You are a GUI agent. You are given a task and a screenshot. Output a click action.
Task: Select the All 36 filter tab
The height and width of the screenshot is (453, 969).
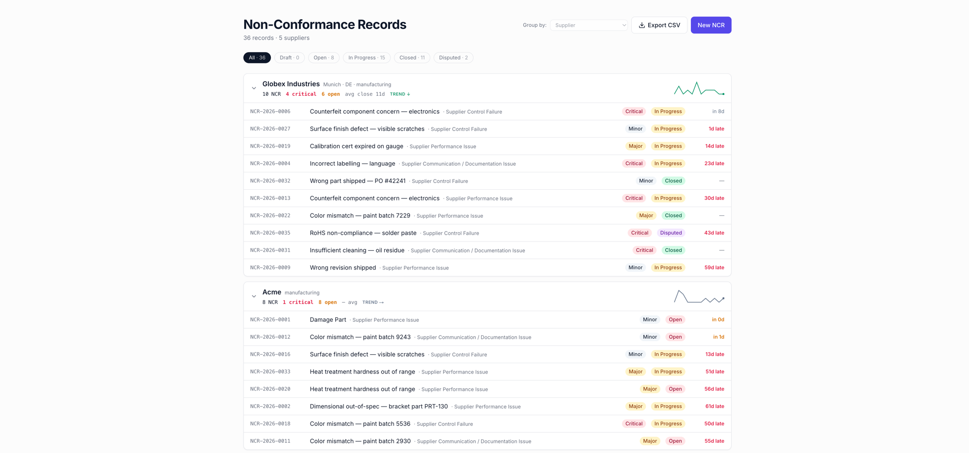click(x=257, y=58)
